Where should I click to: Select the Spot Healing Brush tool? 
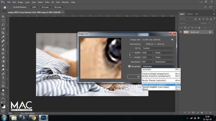3,41
